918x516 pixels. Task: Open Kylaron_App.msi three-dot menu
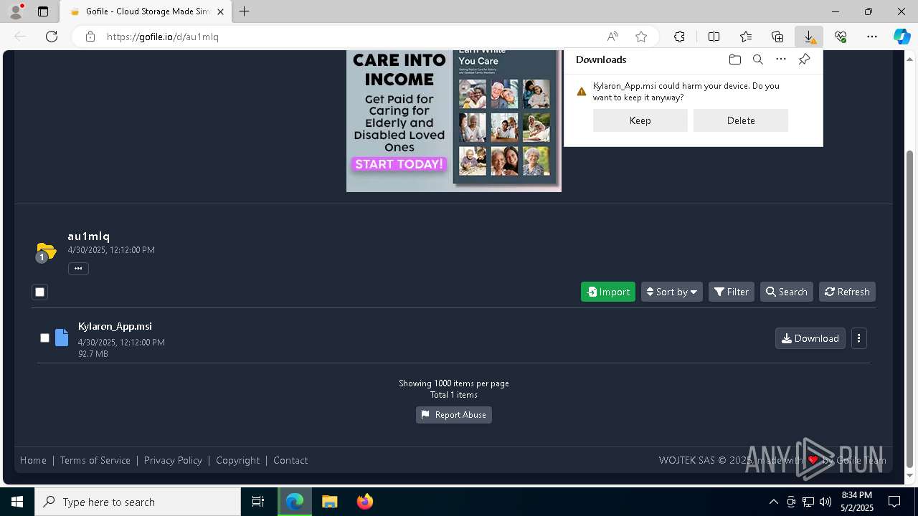858,338
